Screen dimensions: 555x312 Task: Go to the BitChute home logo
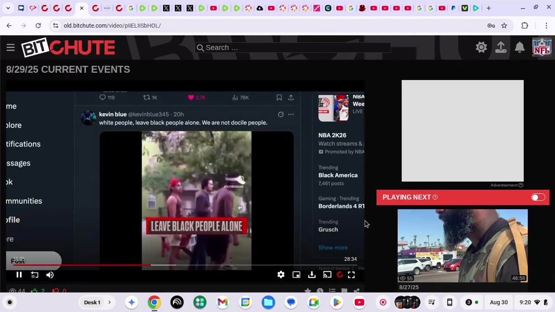tap(69, 48)
